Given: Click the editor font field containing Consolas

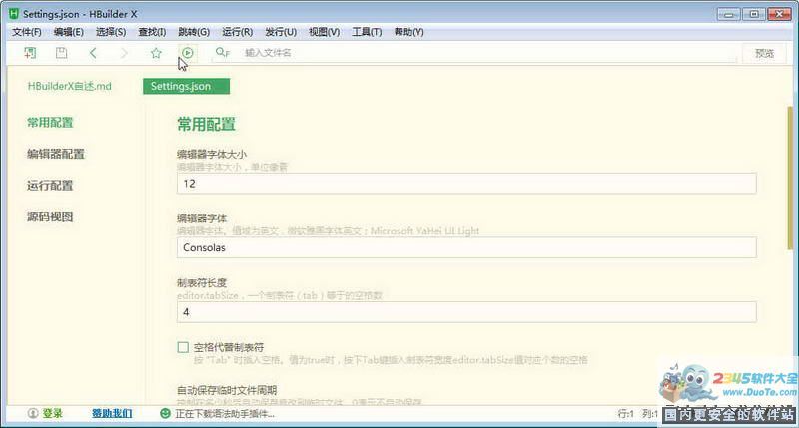Looking at the screenshot, I should tap(466, 247).
